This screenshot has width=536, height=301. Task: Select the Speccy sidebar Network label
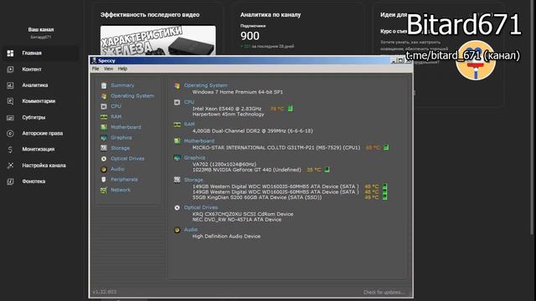tap(121, 190)
